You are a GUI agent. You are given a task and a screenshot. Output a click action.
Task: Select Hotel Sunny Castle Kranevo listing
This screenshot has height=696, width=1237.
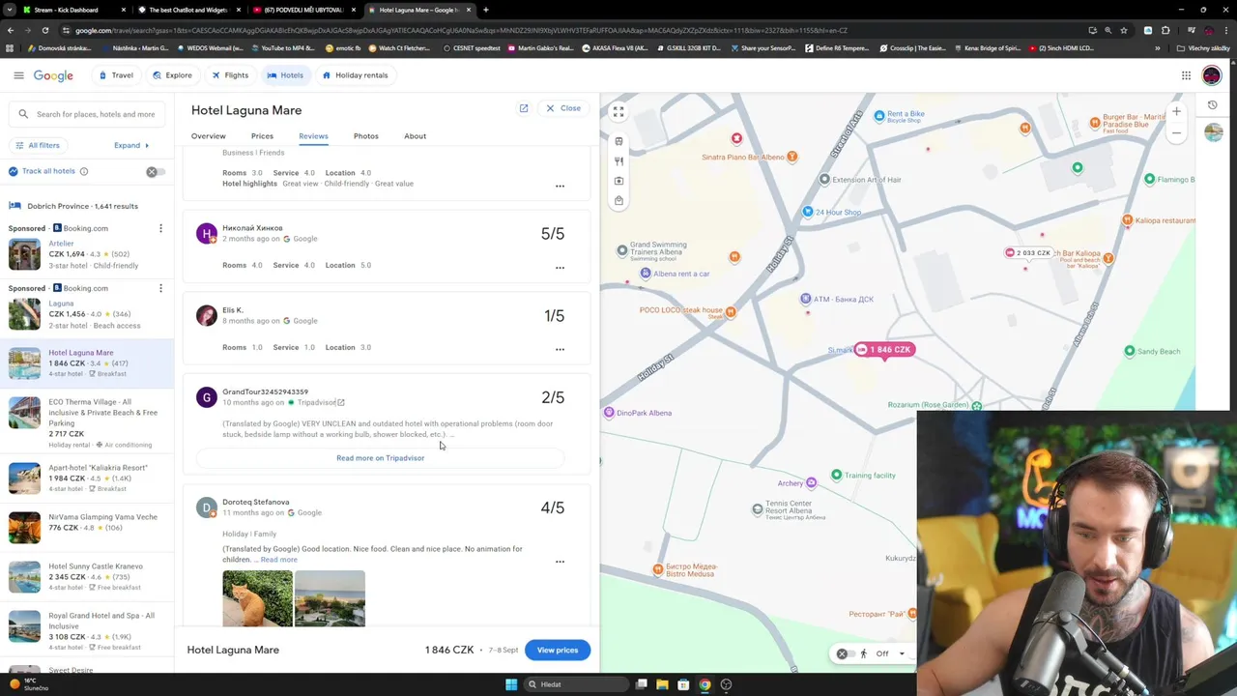pyautogui.click(x=87, y=576)
